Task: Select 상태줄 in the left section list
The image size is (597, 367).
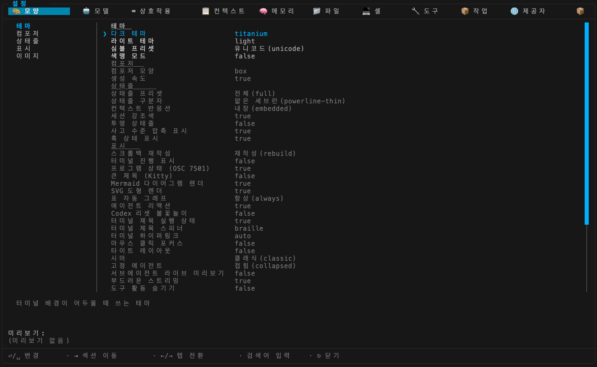Action: [27, 41]
